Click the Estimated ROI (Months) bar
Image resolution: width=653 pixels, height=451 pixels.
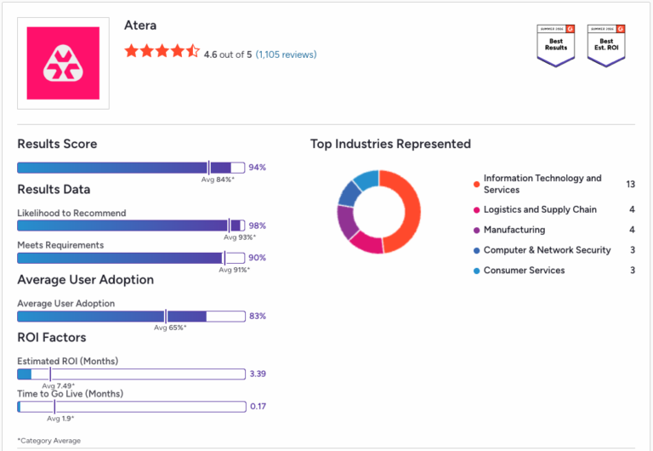[131, 374]
